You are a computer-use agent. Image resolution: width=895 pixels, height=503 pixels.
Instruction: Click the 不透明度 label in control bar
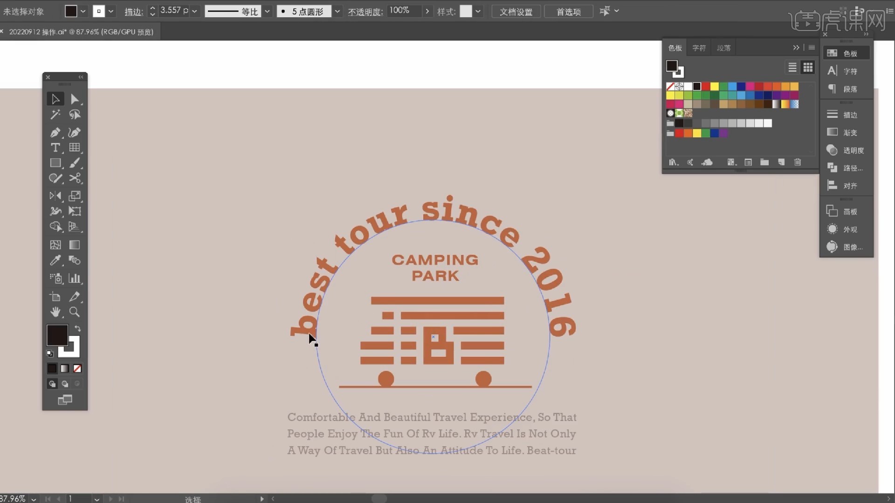click(365, 12)
